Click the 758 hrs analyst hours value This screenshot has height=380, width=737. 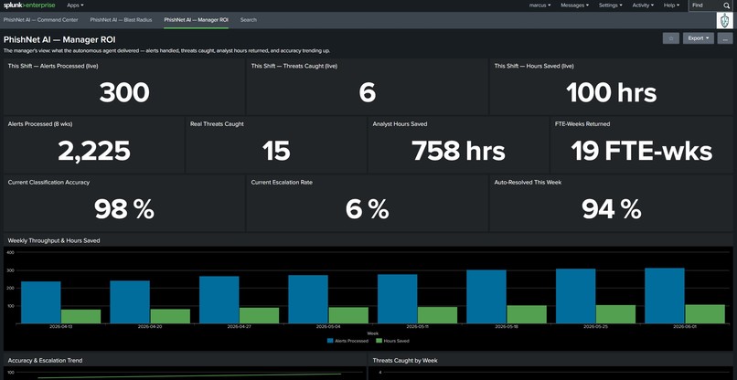pyautogui.click(x=458, y=152)
